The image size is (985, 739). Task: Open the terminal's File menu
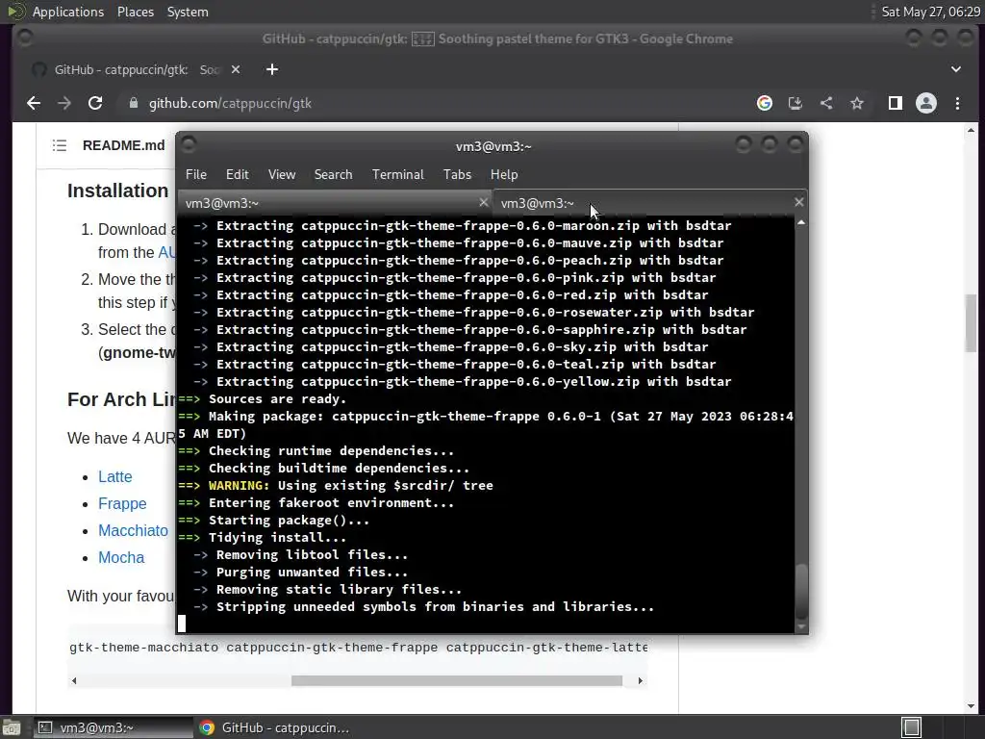(x=196, y=175)
